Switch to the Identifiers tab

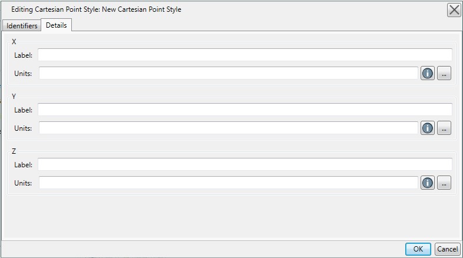click(22, 26)
